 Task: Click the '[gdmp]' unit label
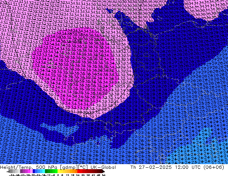click(x=69, y=167)
